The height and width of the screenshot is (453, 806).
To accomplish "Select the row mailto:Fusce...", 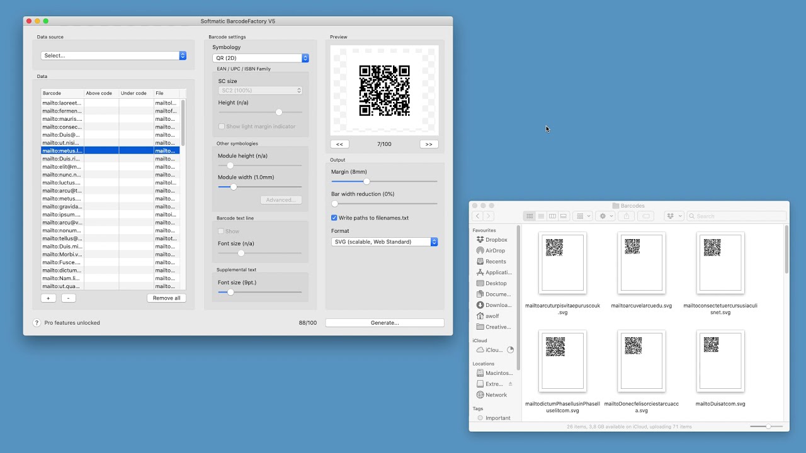I will tap(110, 262).
